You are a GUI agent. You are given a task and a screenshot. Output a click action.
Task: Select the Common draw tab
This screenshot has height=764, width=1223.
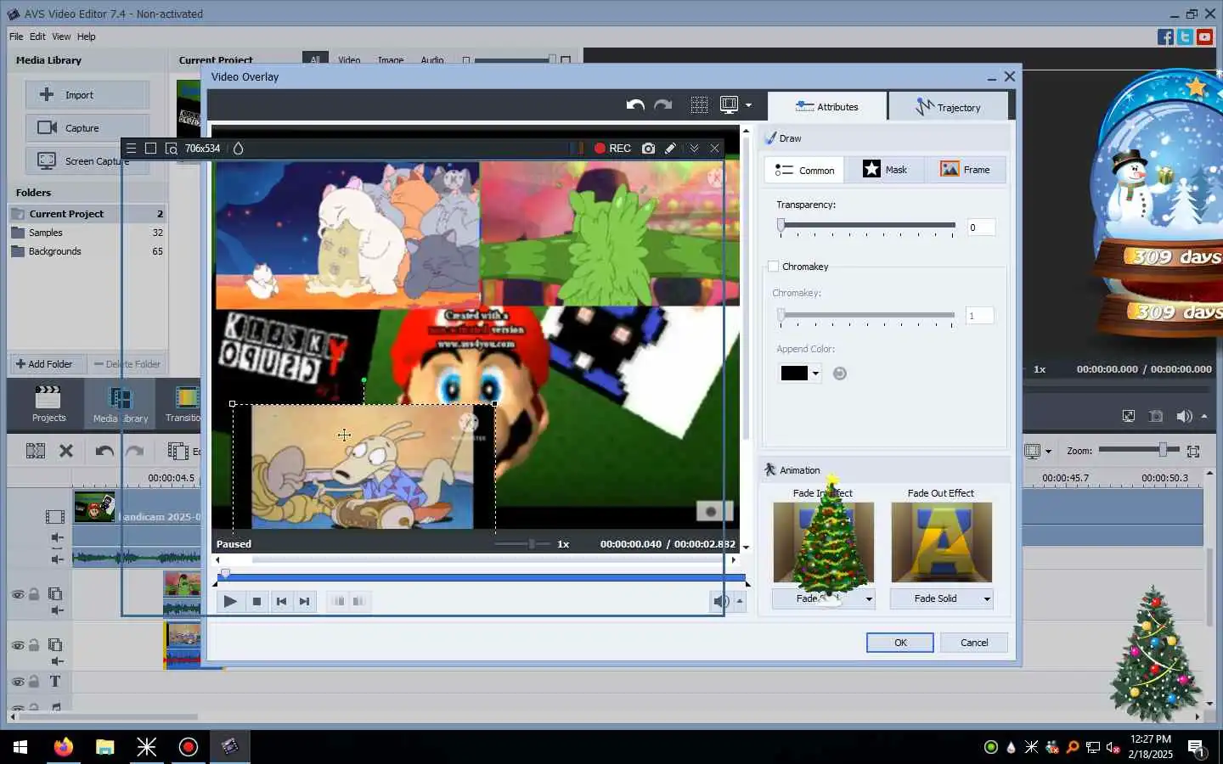tap(804, 170)
